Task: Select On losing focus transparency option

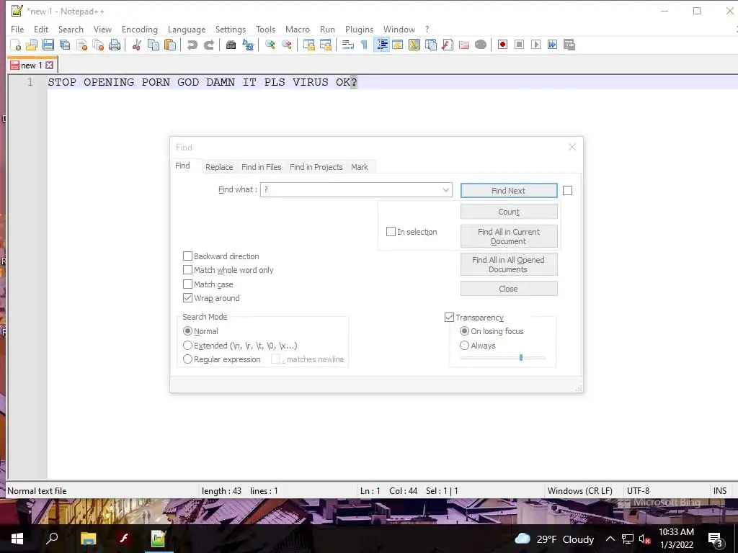Action: tap(464, 331)
